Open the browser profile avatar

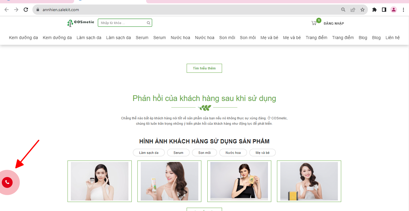pos(393,10)
